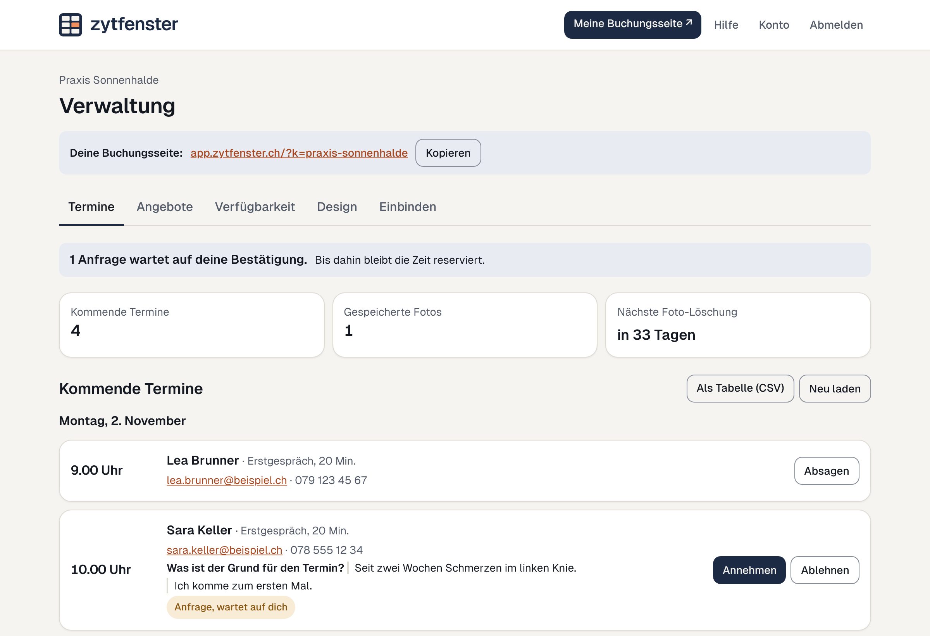
Task: Click the 'Praxis Sonnenhalde' label
Action: click(x=109, y=80)
